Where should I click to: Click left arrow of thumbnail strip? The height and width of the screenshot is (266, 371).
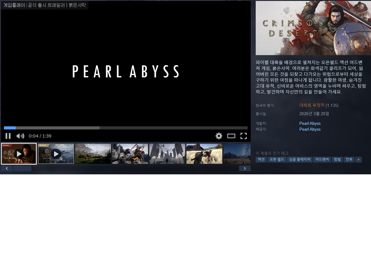click(7, 168)
